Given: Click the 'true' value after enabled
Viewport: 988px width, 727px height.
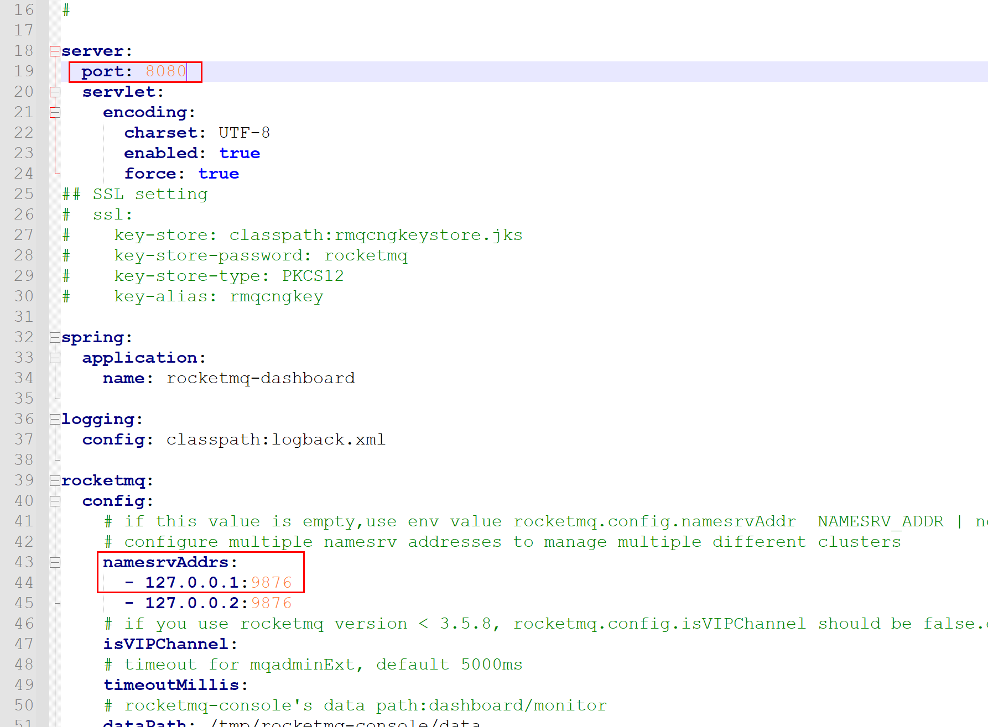Looking at the screenshot, I should pyautogui.click(x=240, y=153).
